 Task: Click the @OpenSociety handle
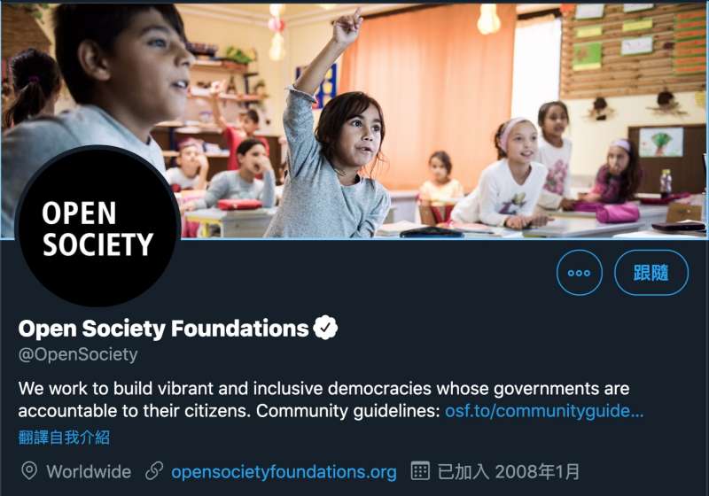(78, 354)
